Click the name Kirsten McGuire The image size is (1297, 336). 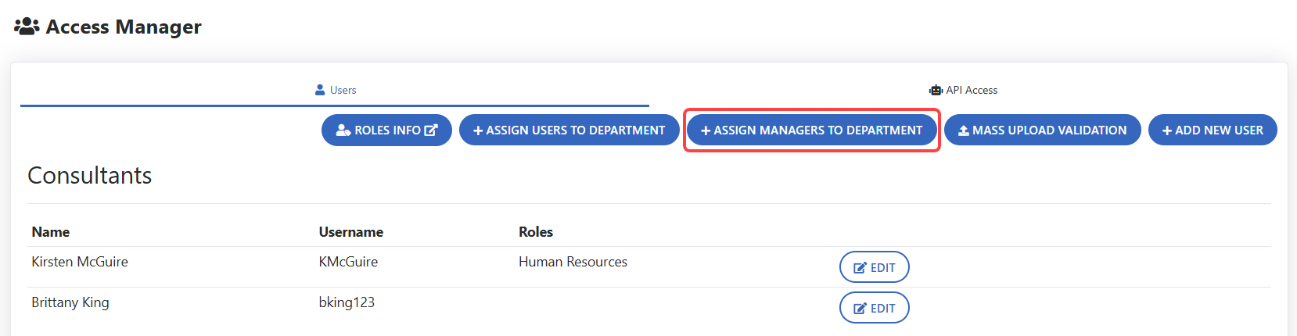click(80, 262)
